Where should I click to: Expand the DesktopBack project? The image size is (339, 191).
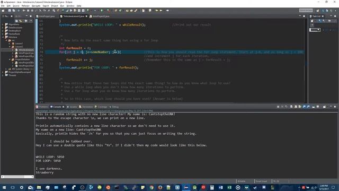click(x=3, y=31)
